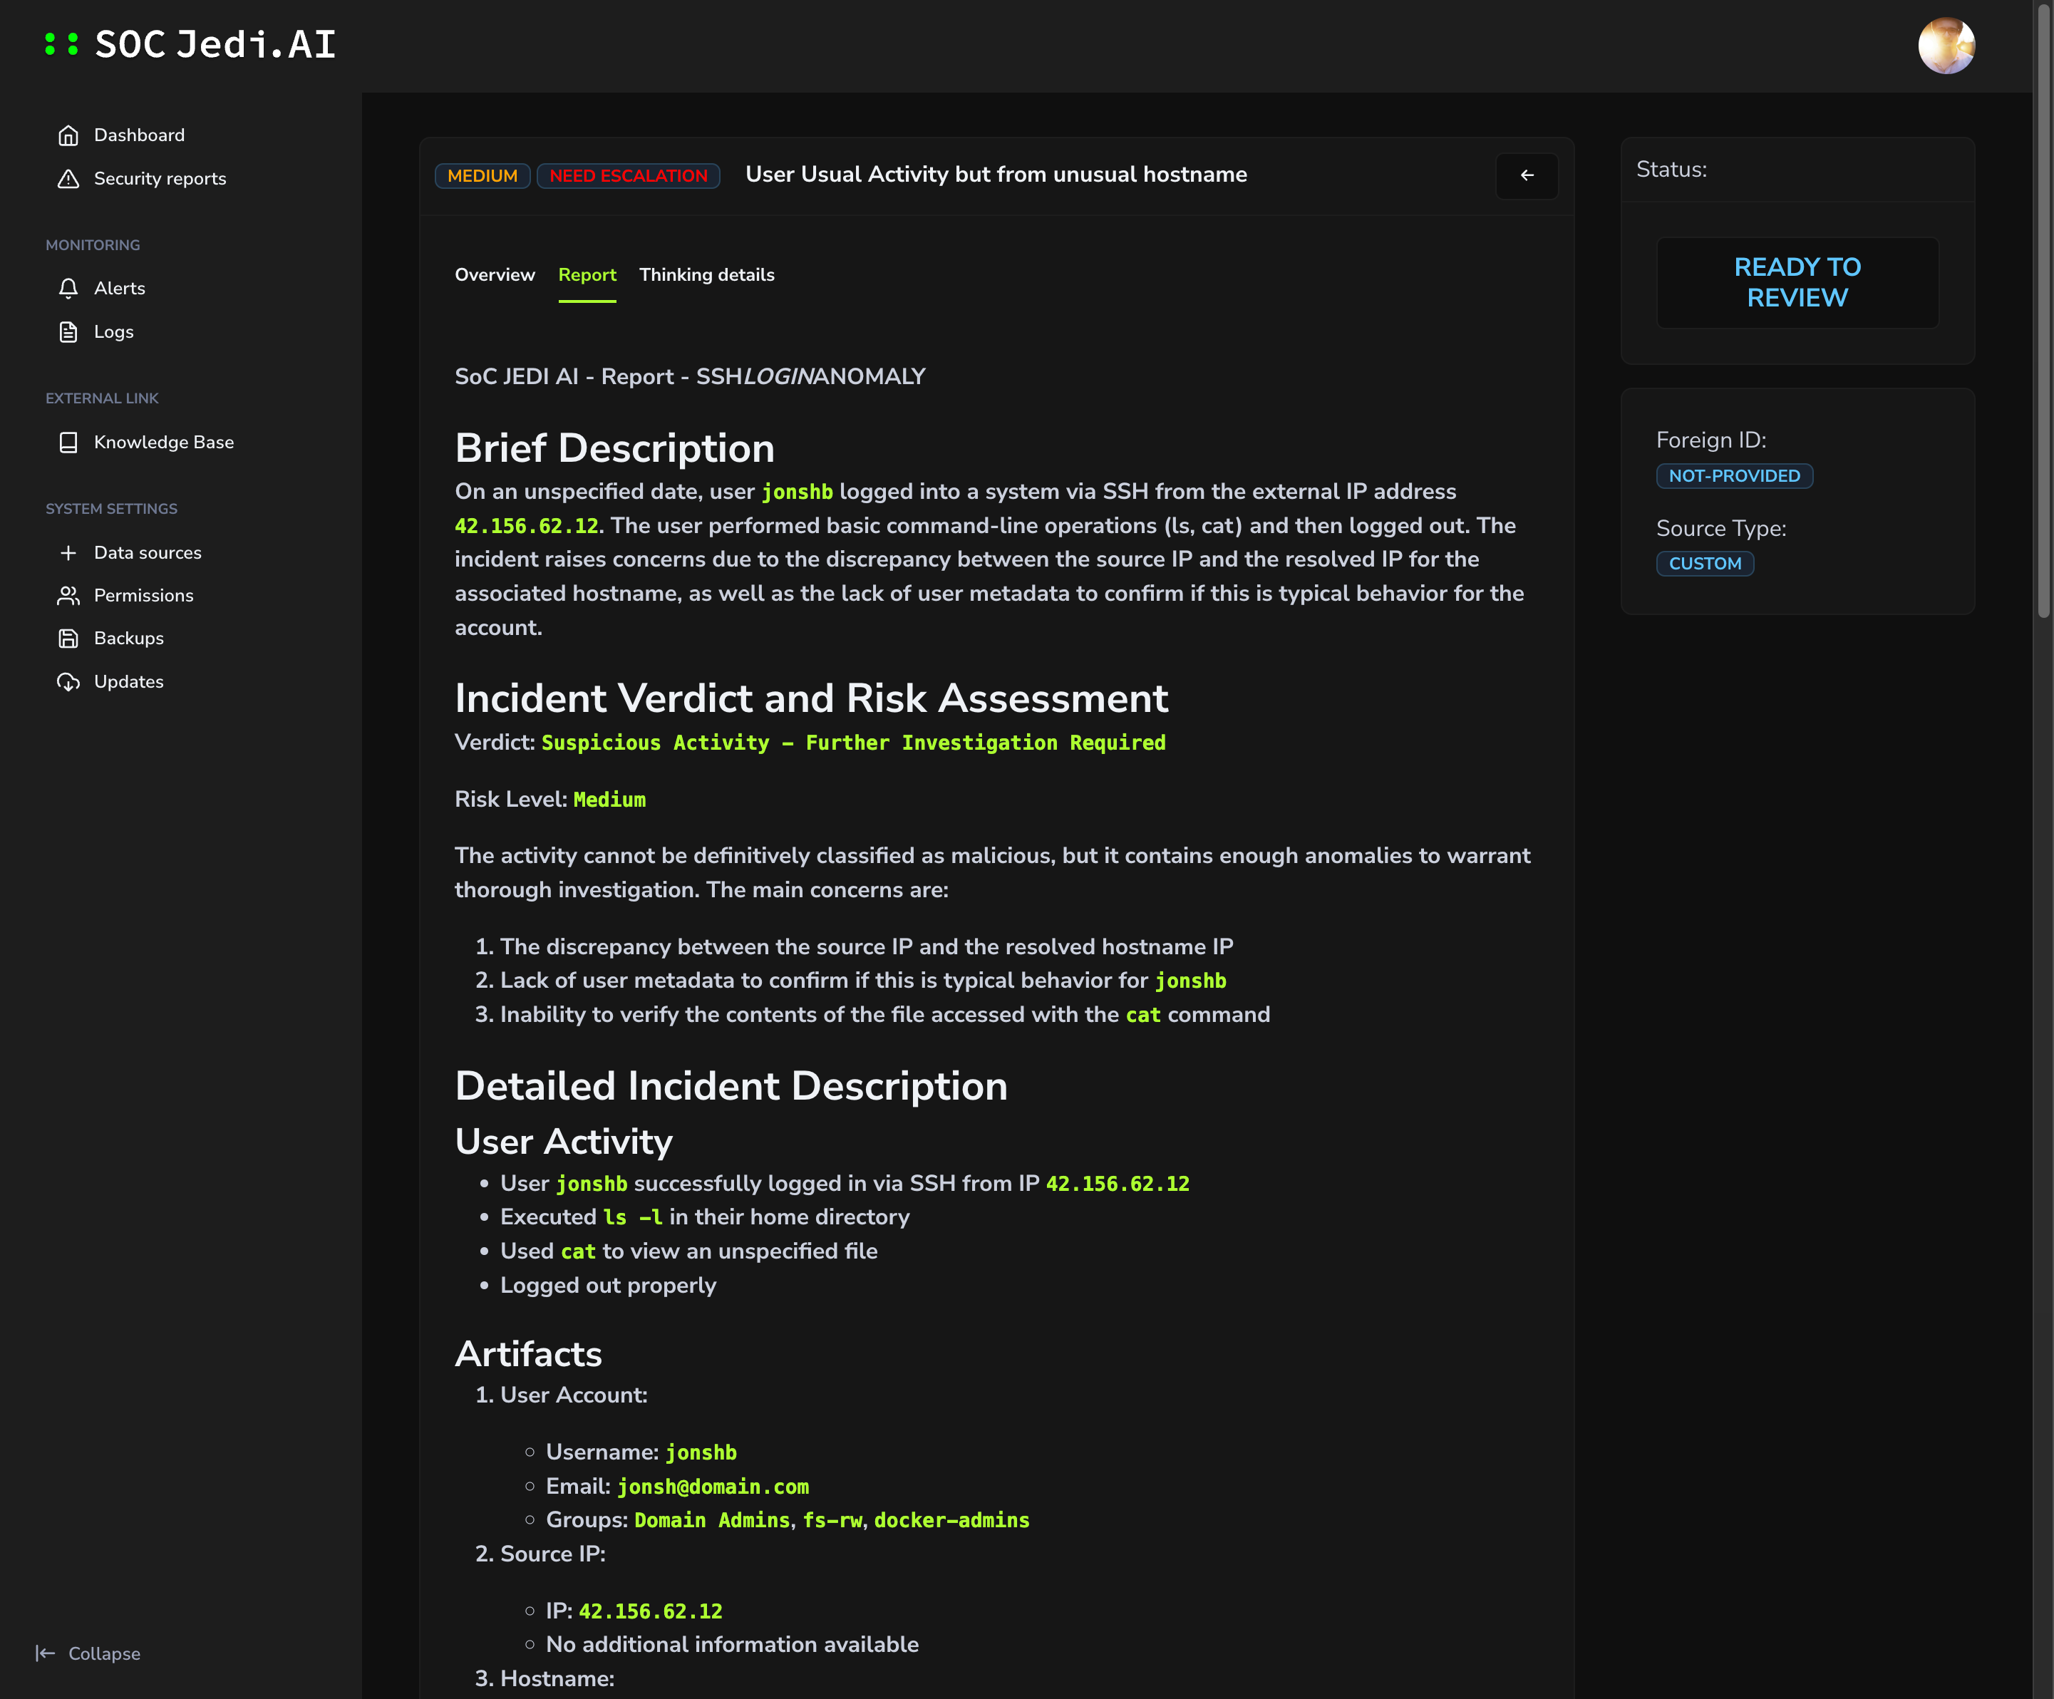Click the Updates cloud download icon
This screenshot has width=2054, height=1699.
click(x=68, y=682)
